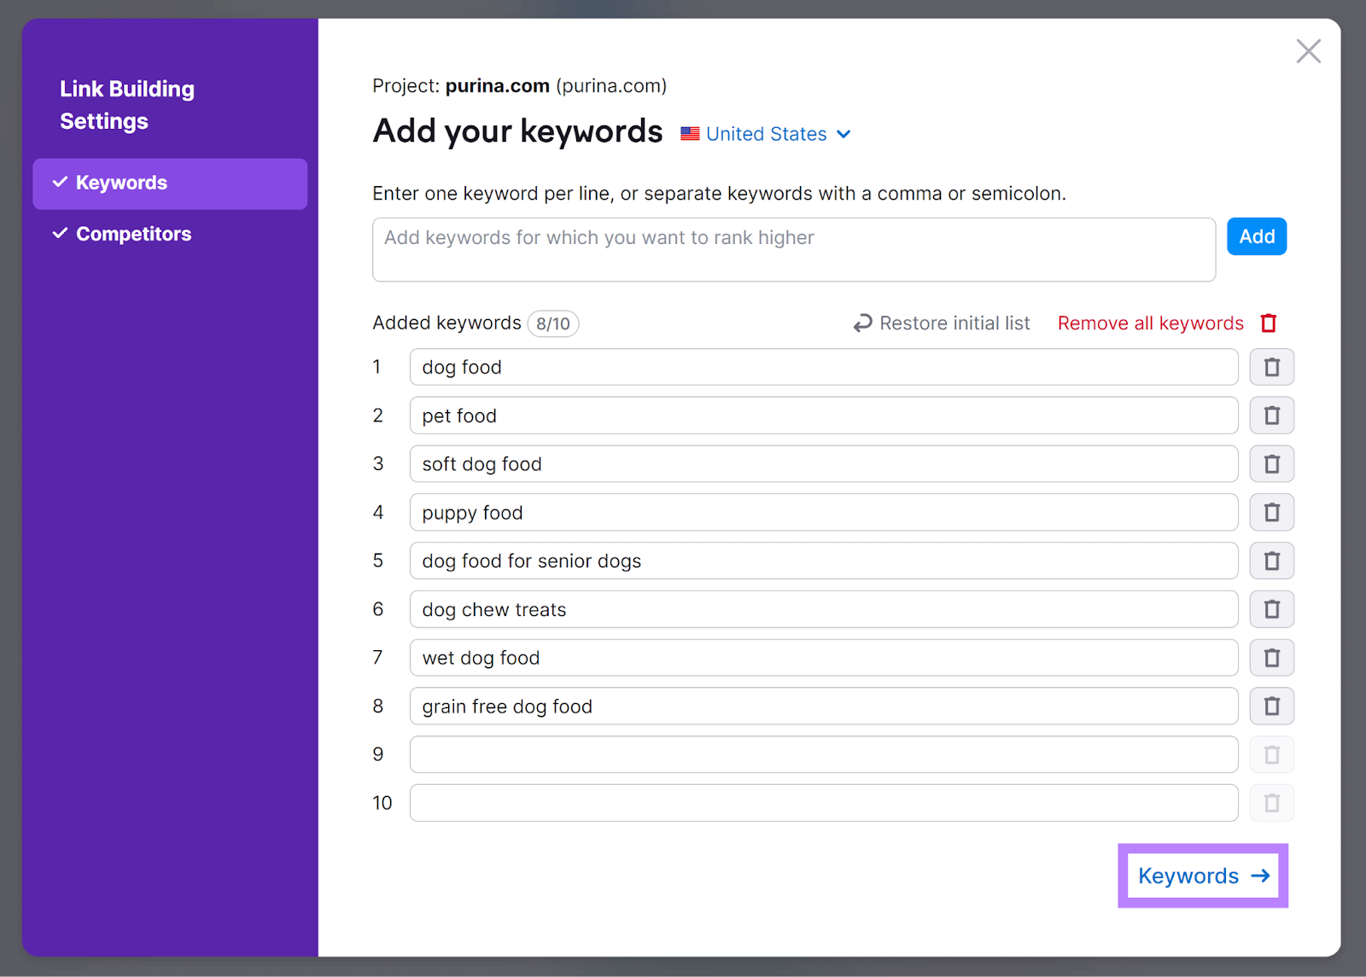Viewport: 1366px width, 977px height.
Task: Click the keyword entry field to add keywords
Action: [794, 248]
